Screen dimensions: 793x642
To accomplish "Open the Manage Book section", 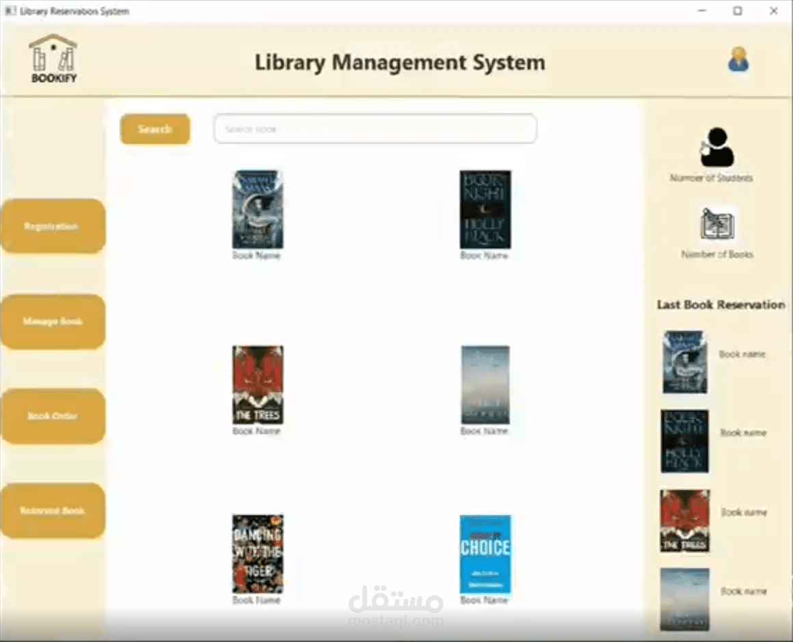I will pyautogui.click(x=53, y=321).
